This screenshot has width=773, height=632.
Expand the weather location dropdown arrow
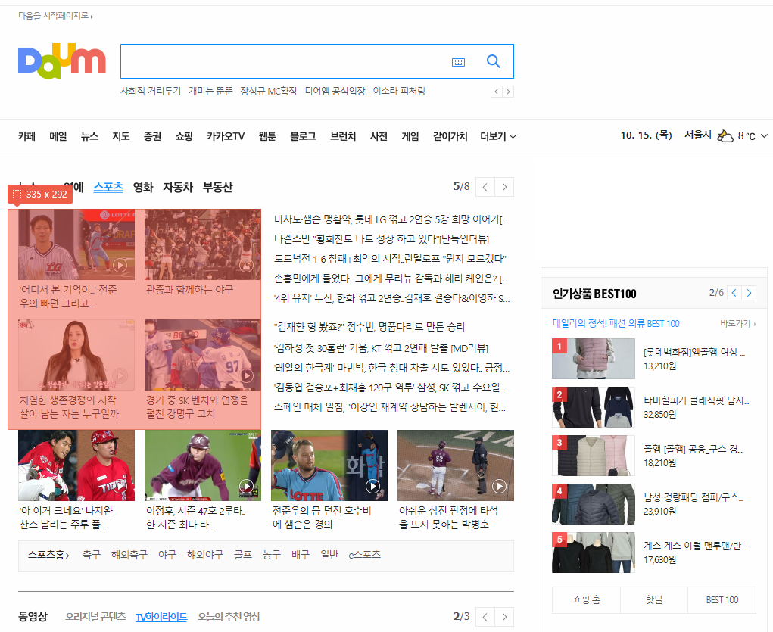[764, 136]
